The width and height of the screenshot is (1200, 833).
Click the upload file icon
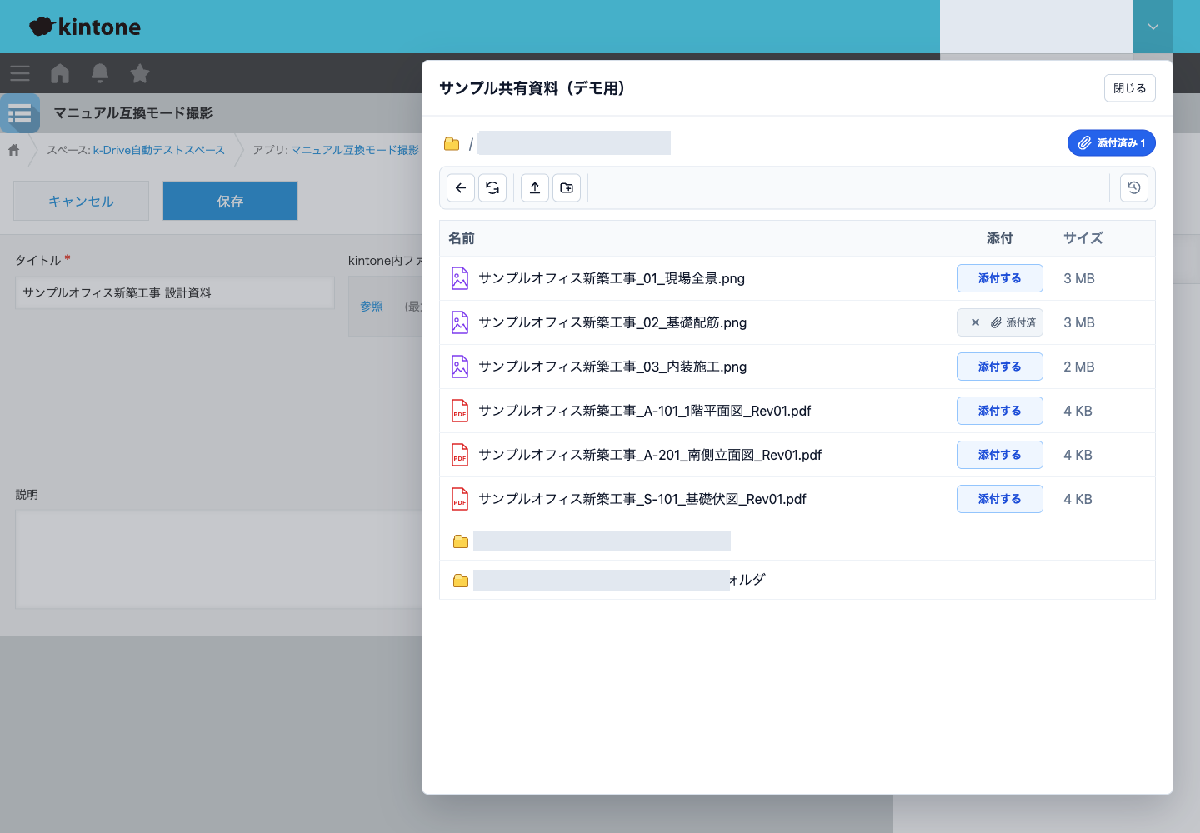535,188
